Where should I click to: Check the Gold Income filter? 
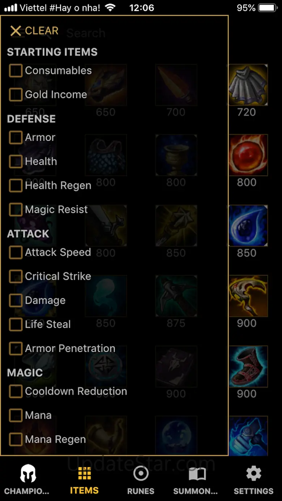pos(16,94)
